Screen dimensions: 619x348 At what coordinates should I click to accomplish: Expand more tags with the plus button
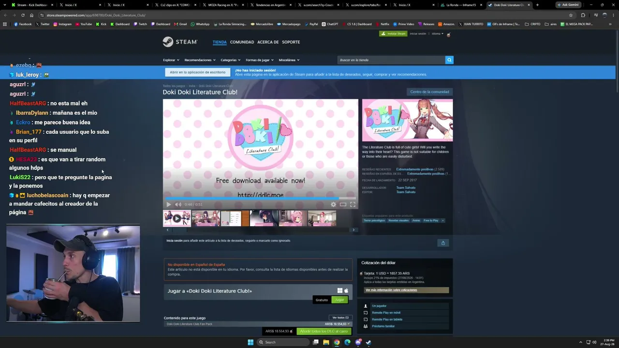coord(442,220)
